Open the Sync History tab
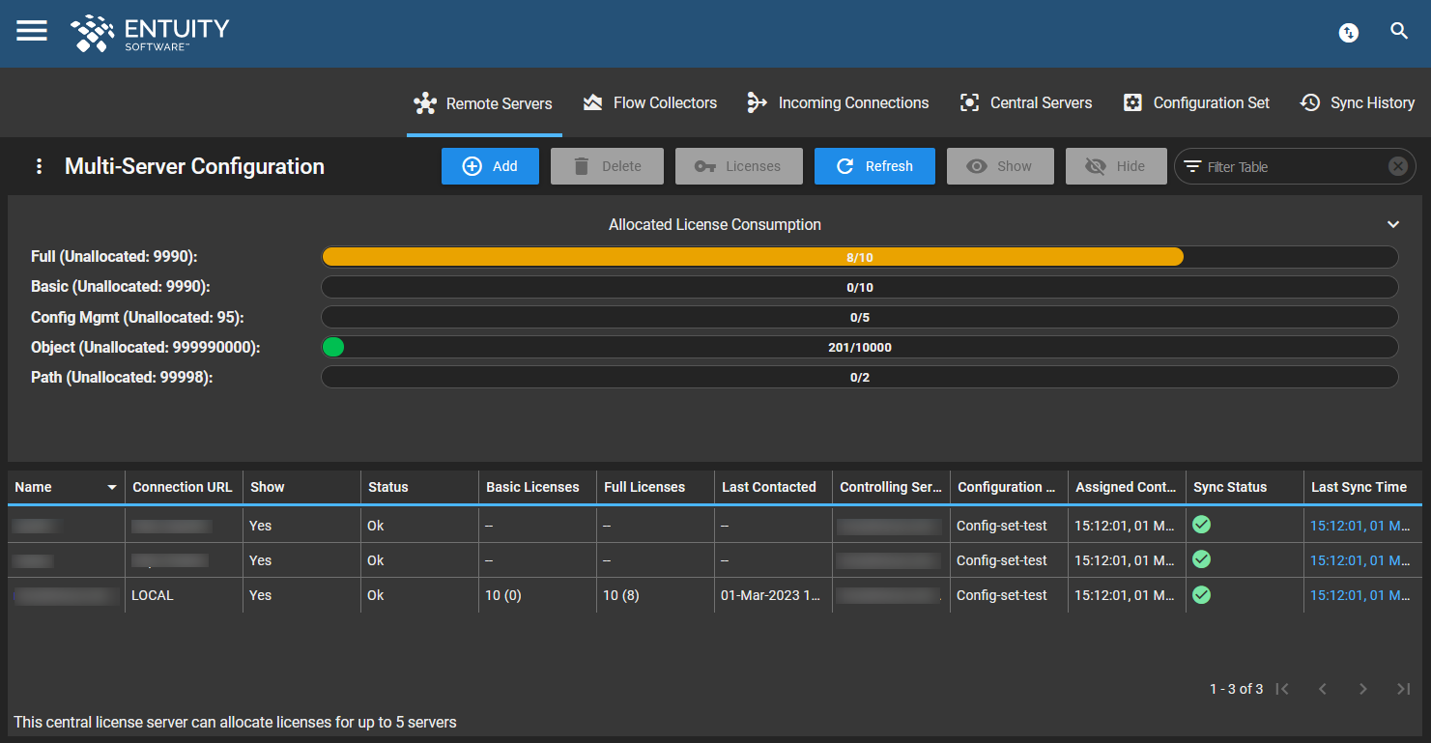The width and height of the screenshot is (1431, 743). [1358, 102]
